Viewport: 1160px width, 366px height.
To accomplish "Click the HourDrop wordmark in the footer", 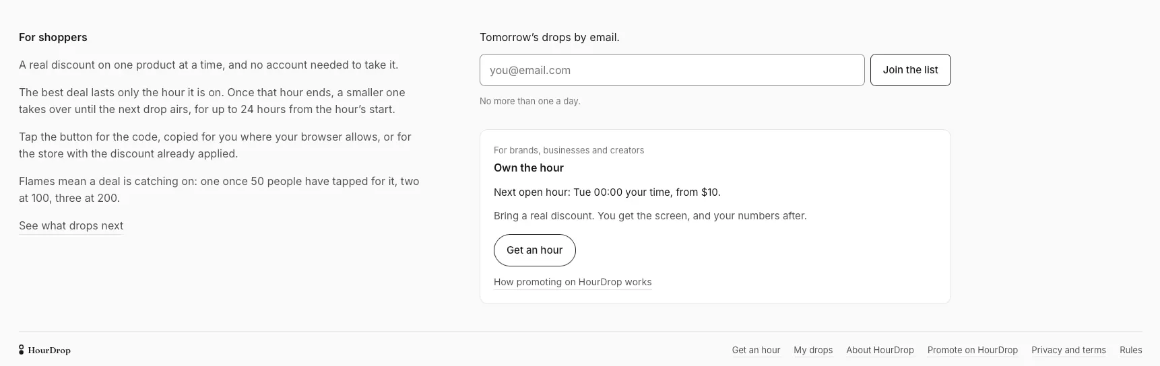I will 49,351.
